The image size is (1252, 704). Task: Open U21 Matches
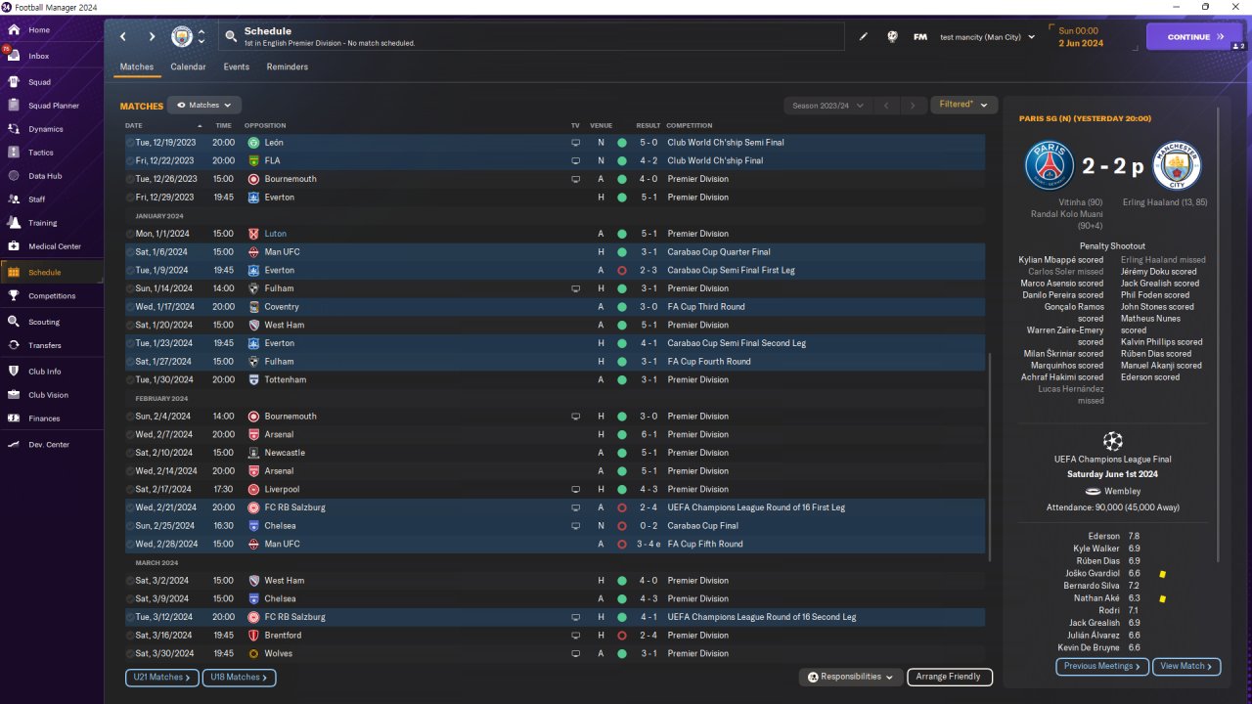(162, 677)
